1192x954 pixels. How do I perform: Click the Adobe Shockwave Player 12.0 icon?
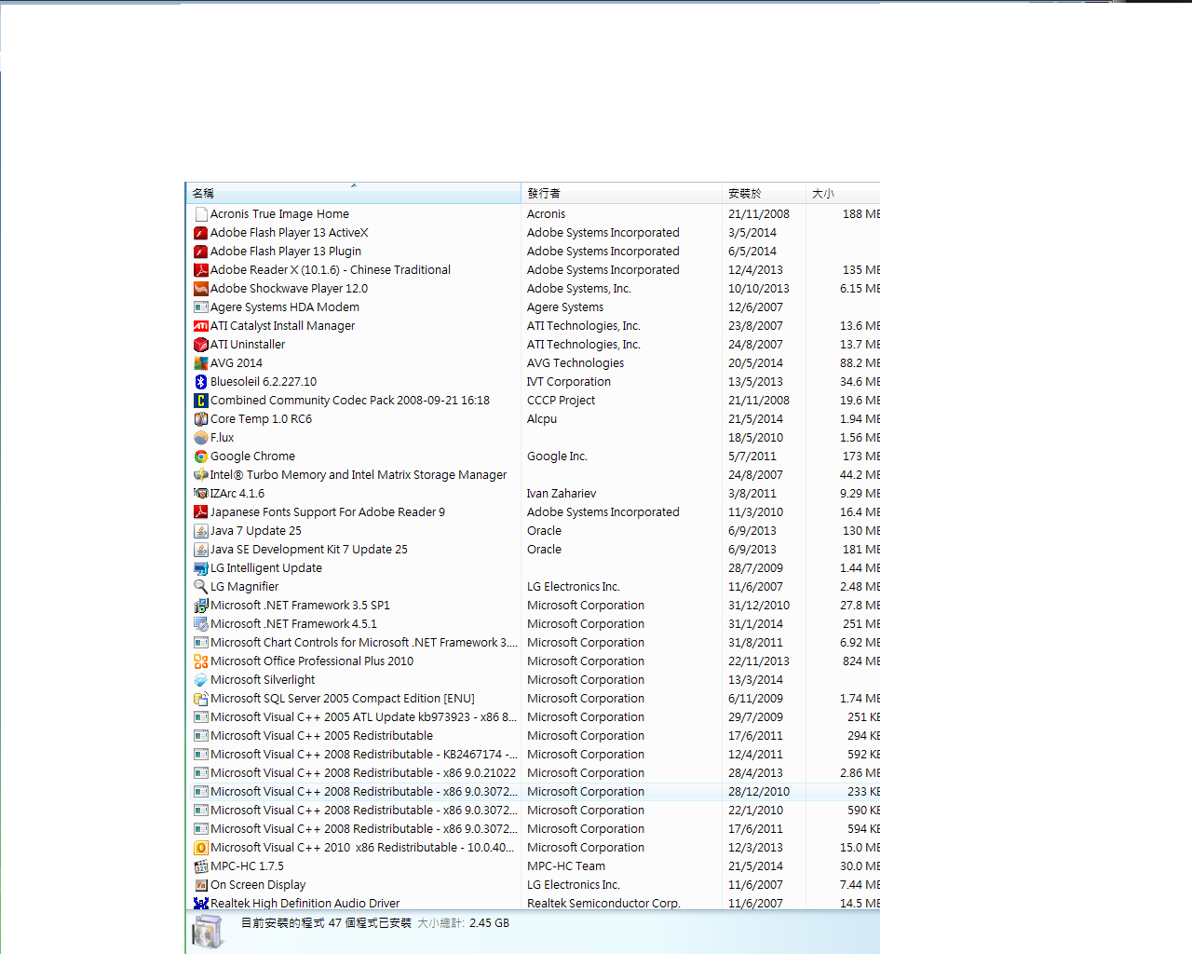pyautogui.click(x=200, y=289)
